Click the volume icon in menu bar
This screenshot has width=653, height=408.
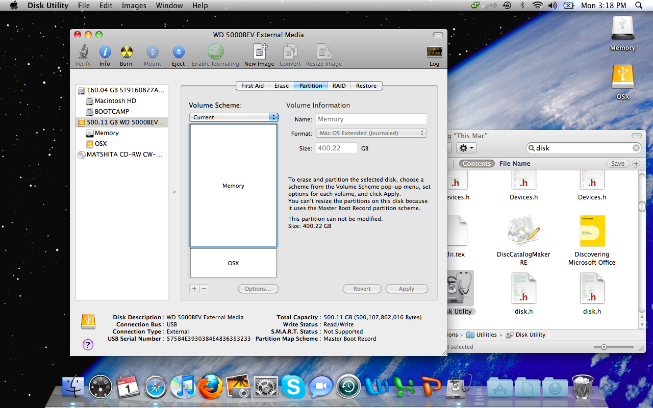(x=552, y=6)
